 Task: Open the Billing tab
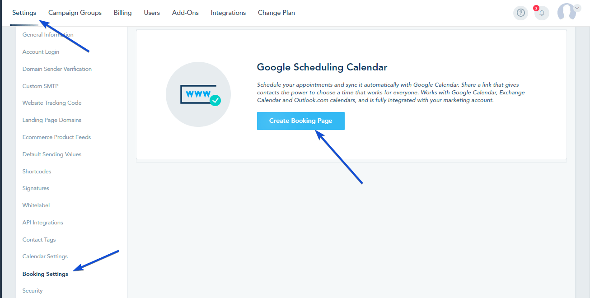coord(123,13)
